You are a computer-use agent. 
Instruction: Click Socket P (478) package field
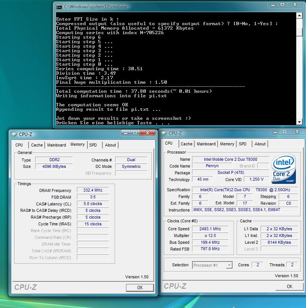[231, 172]
